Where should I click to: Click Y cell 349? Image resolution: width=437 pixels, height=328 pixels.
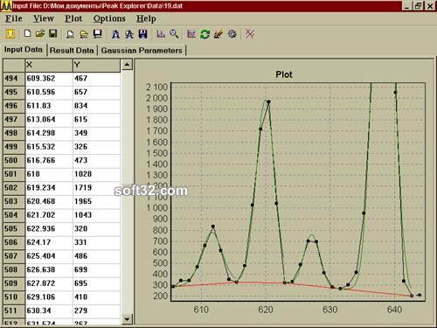96,133
